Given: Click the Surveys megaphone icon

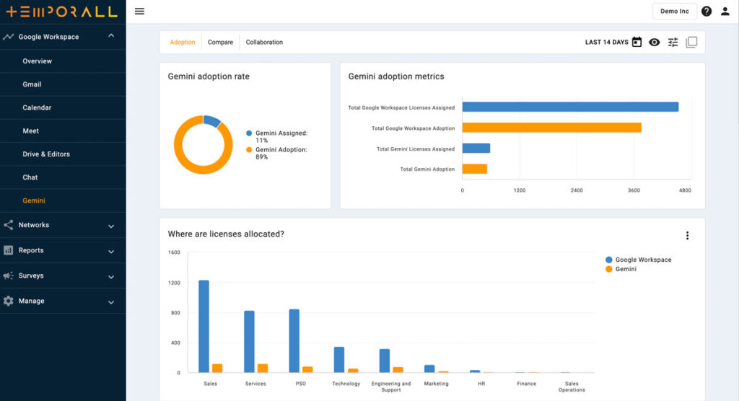Looking at the screenshot, I should [8, 276].
